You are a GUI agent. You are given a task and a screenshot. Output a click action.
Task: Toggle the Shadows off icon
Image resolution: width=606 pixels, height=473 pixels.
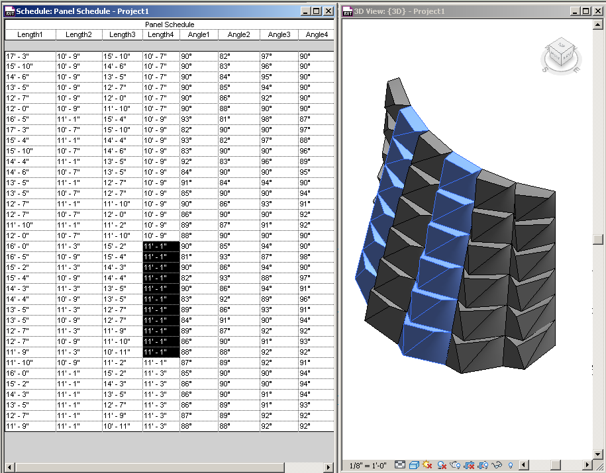point(442,465)
